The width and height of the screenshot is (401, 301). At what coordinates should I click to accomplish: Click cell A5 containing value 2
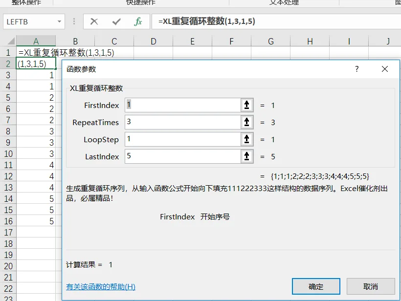coord(36,97)
